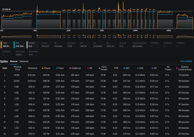Select split row 1 in the table
This screenshot has width=194, height=137.
(x=97, y=75)
